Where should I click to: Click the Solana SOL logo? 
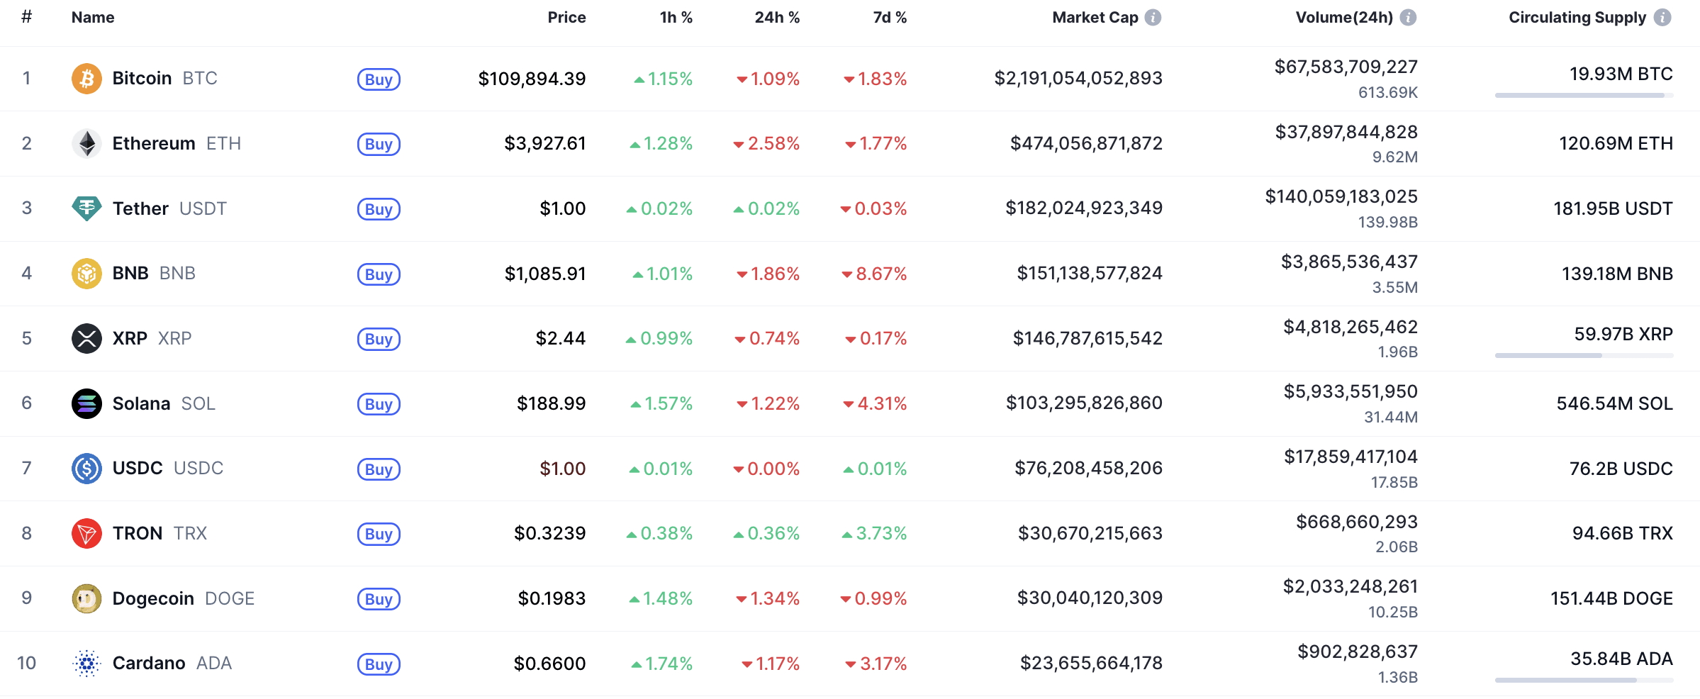point(86,403)
